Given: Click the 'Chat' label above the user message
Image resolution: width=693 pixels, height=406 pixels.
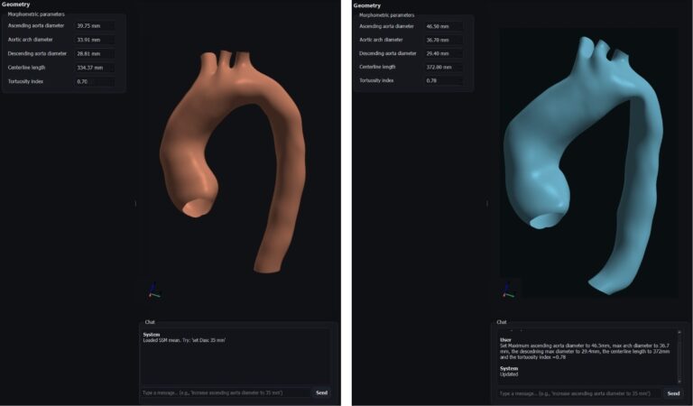Looking at the screenshot, I should (502, 322).
